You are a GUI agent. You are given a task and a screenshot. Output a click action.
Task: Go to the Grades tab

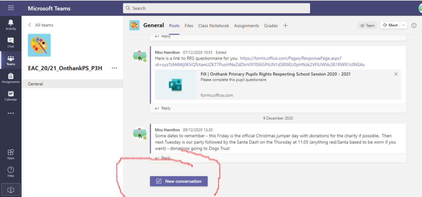pos(271,26)
